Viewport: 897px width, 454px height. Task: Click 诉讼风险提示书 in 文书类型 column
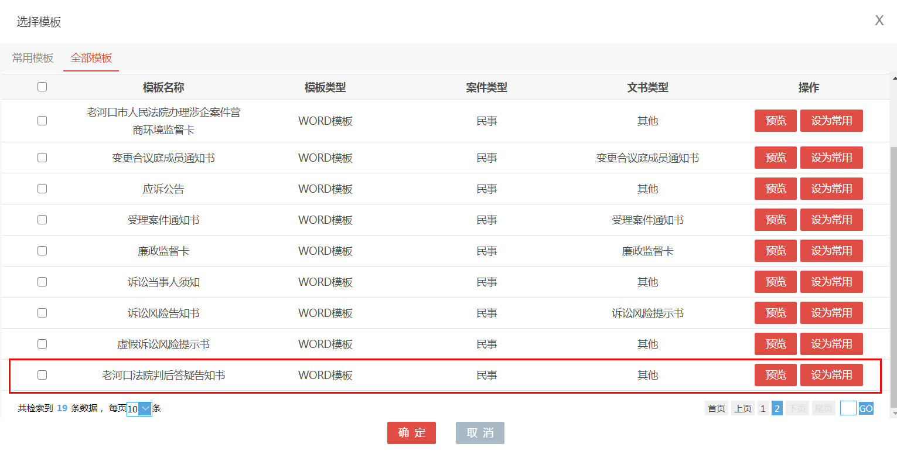(647, 313)
